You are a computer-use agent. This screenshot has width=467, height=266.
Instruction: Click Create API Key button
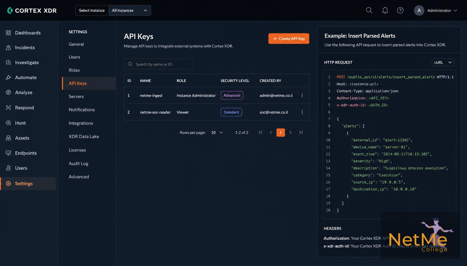(x=289, y=38)
